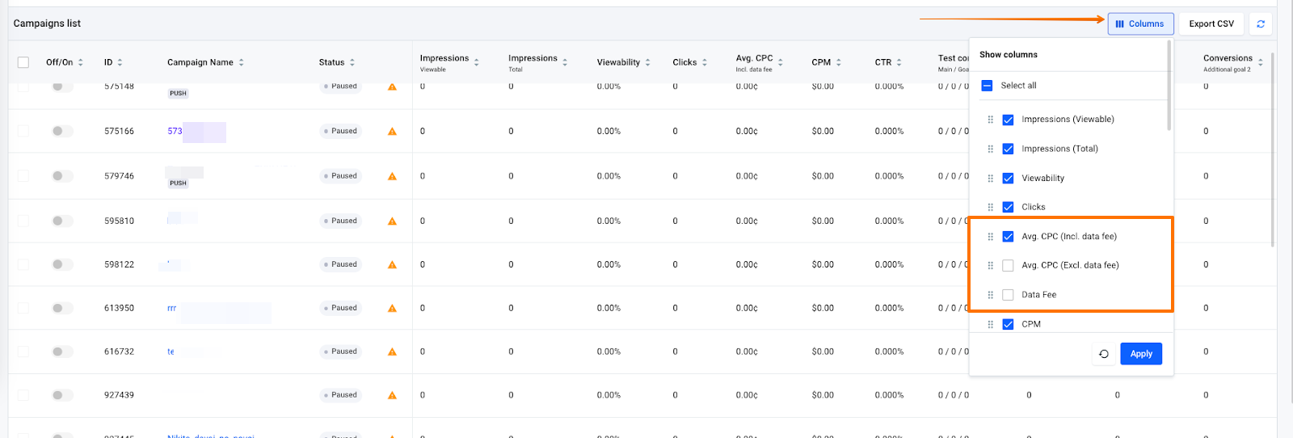This screenshot has width=1293, height=438.
Task: Grab the drag handle beside Viewability
Action: coord(990,179)
